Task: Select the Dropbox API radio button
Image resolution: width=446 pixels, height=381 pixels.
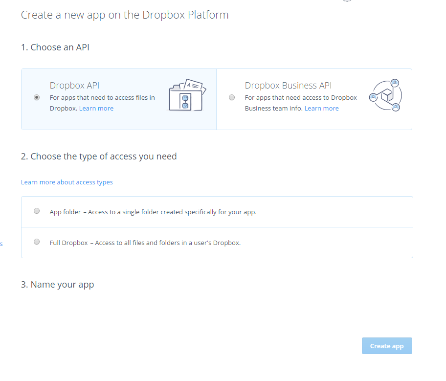Action: [x=37, y=97]
